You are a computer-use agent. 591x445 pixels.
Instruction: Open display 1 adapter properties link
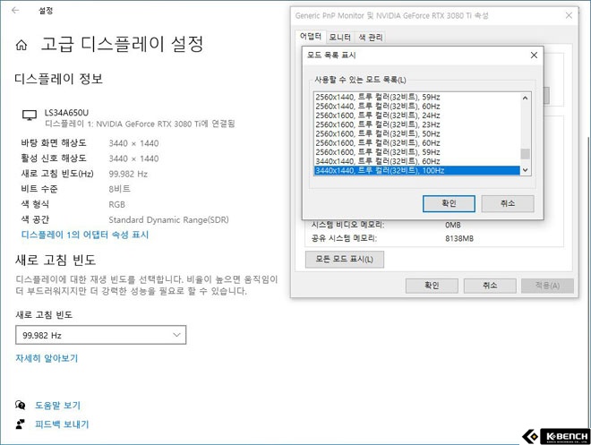coord(85,235)
